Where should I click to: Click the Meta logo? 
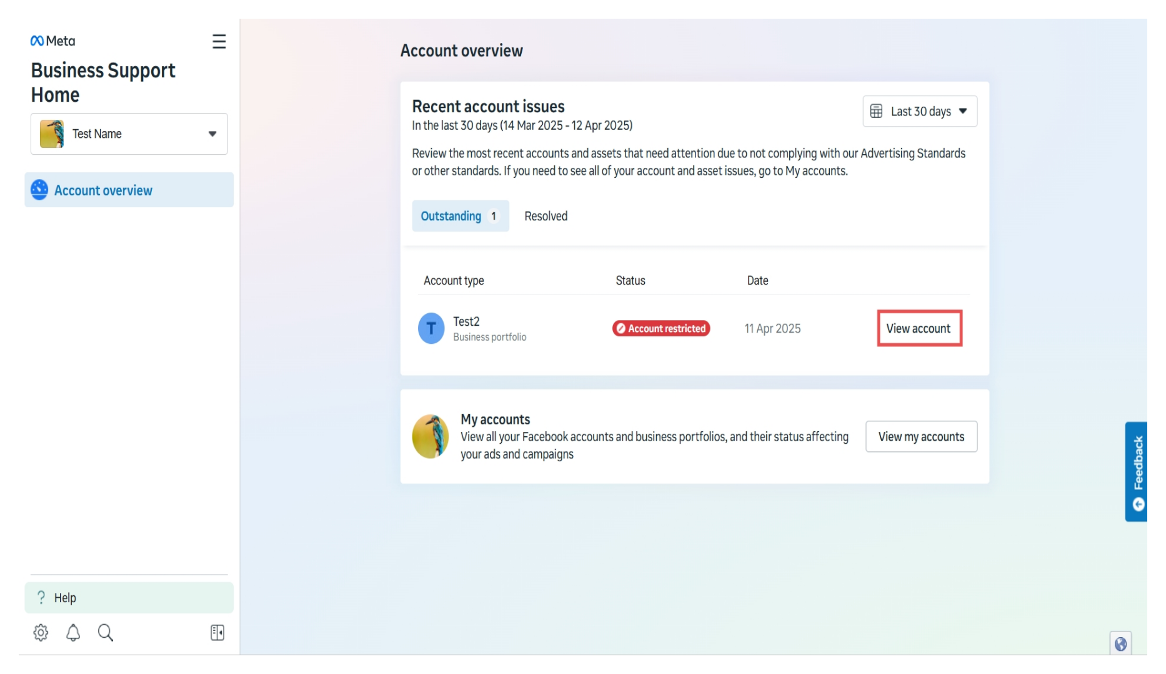[52, 41]
